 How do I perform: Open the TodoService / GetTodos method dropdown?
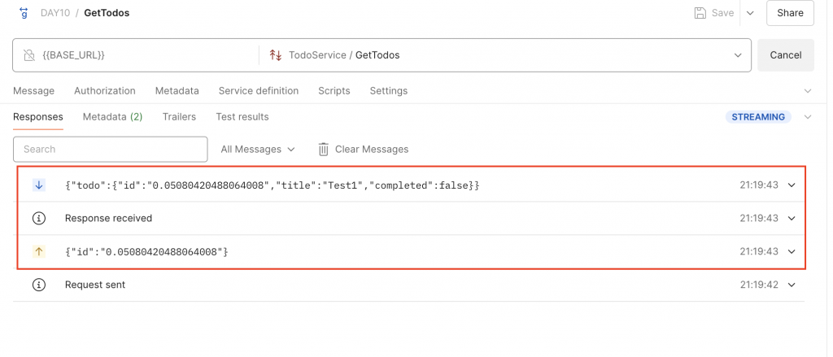click(738, 55)
